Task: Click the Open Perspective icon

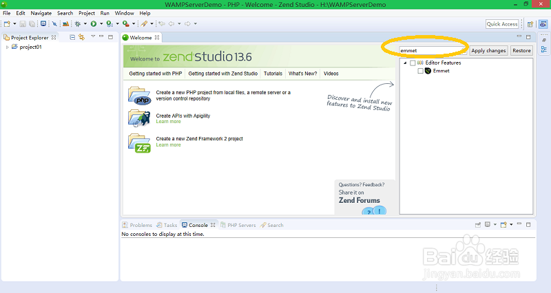Action: (530, 24)
